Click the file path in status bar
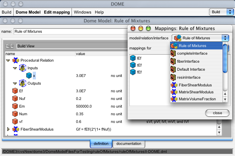Image resolution: width=235 pixels, height=156 pixels. tap(85, 151)
